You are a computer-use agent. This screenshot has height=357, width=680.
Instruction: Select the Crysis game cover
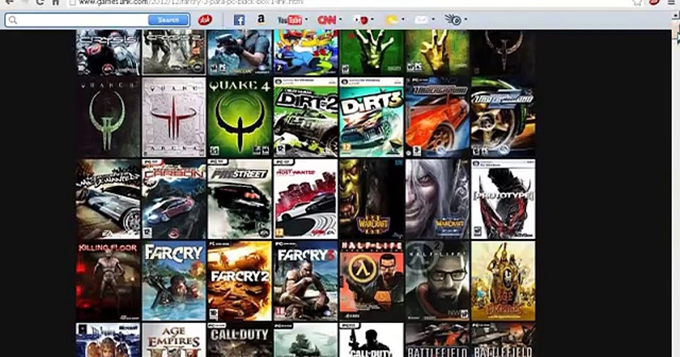click(x=108, y=52)
